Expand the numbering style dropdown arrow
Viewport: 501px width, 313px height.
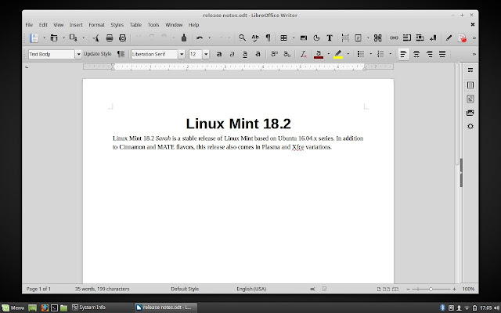pos(390,54)
